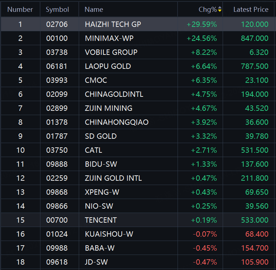
Task: Click the Chg% sort arrow icon
Action: (219, 10)
